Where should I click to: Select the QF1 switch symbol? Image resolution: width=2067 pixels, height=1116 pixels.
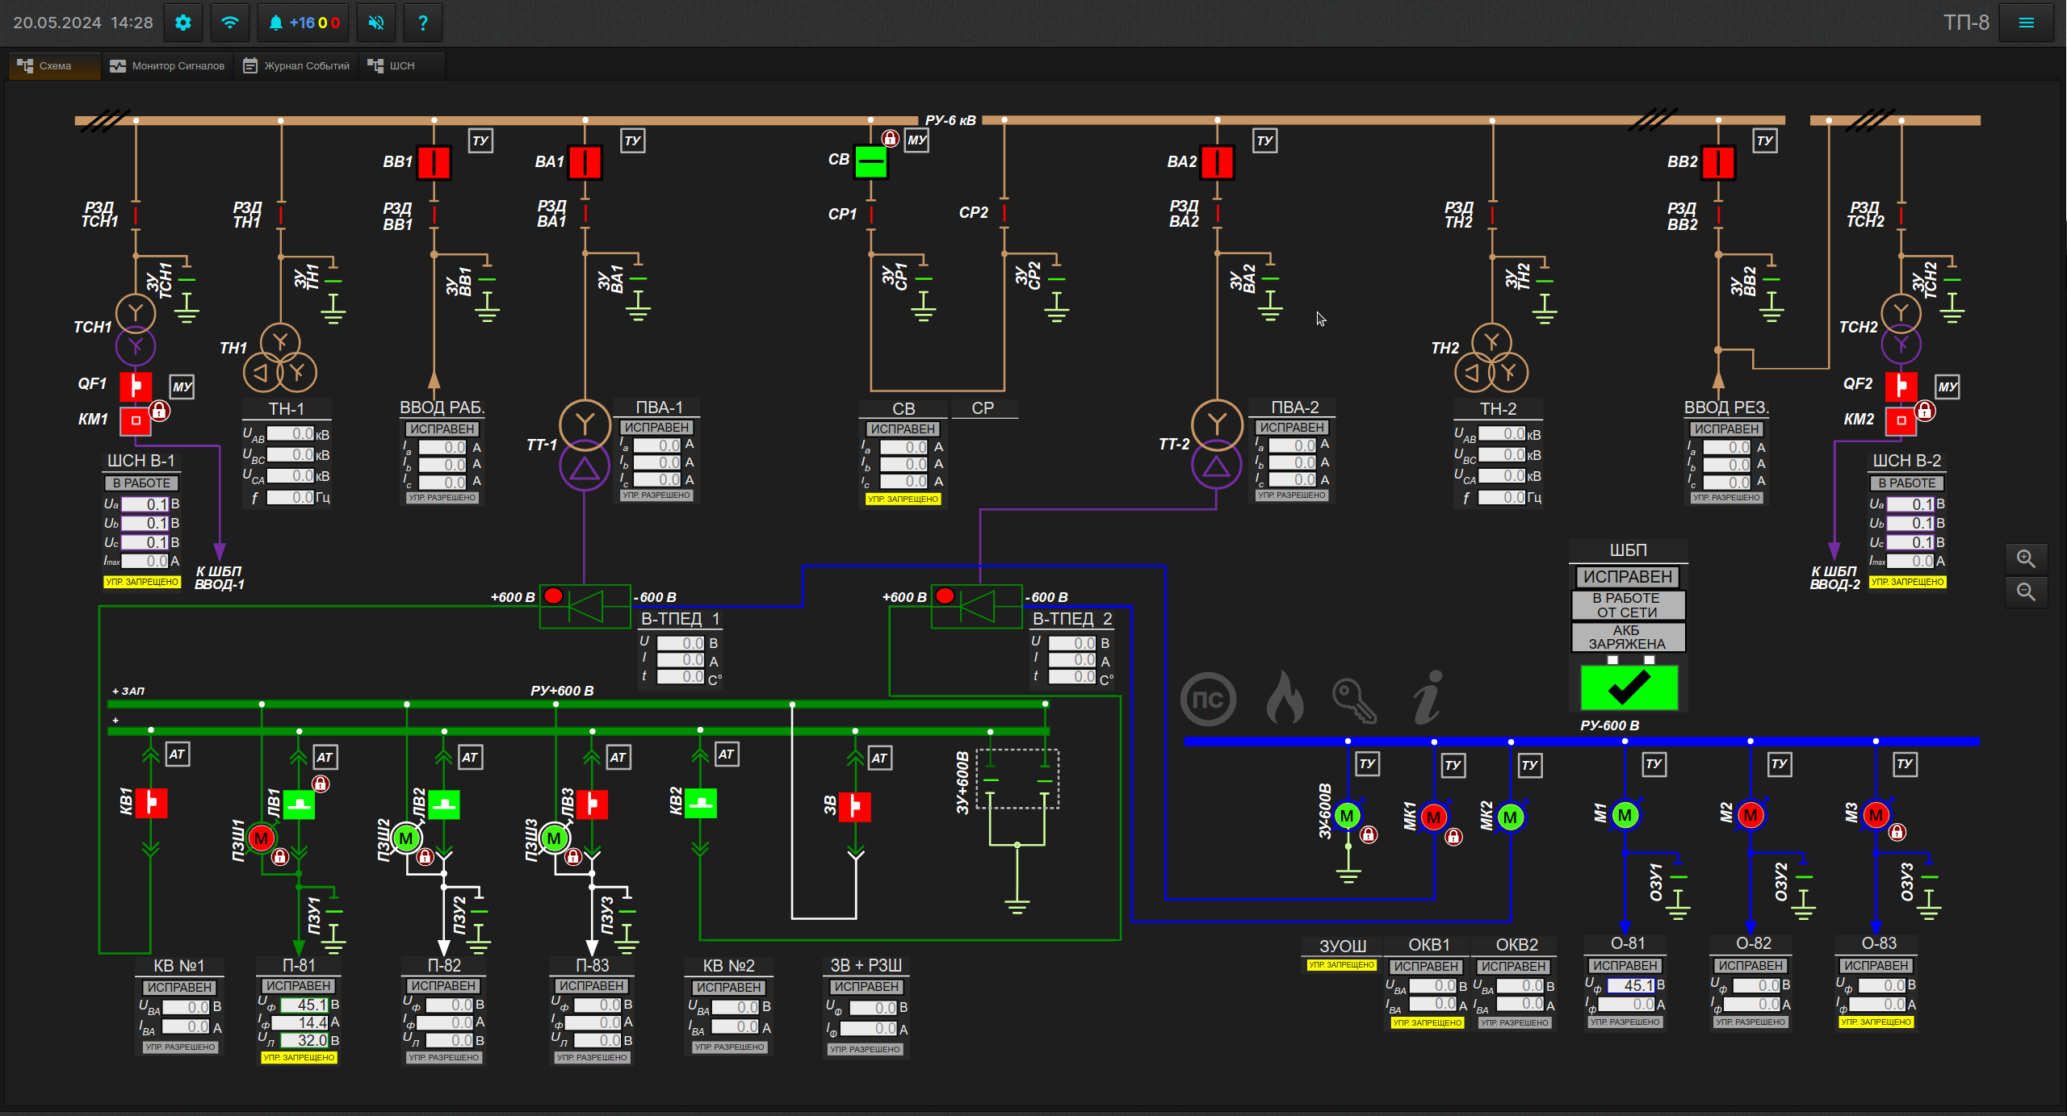tap(136, 386)
